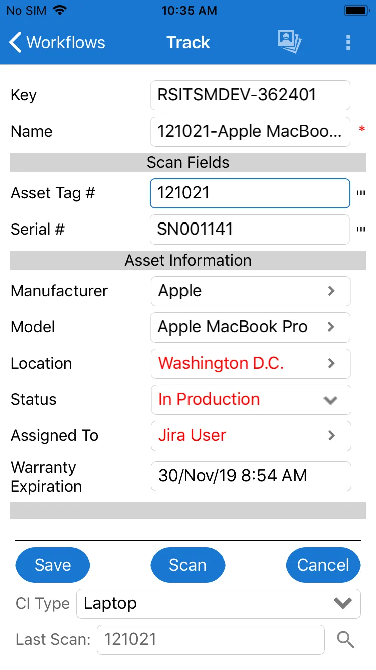The image size is (376, 670).
Task: Select the Asset Tag # field 121021
Action: pos(250,193)
